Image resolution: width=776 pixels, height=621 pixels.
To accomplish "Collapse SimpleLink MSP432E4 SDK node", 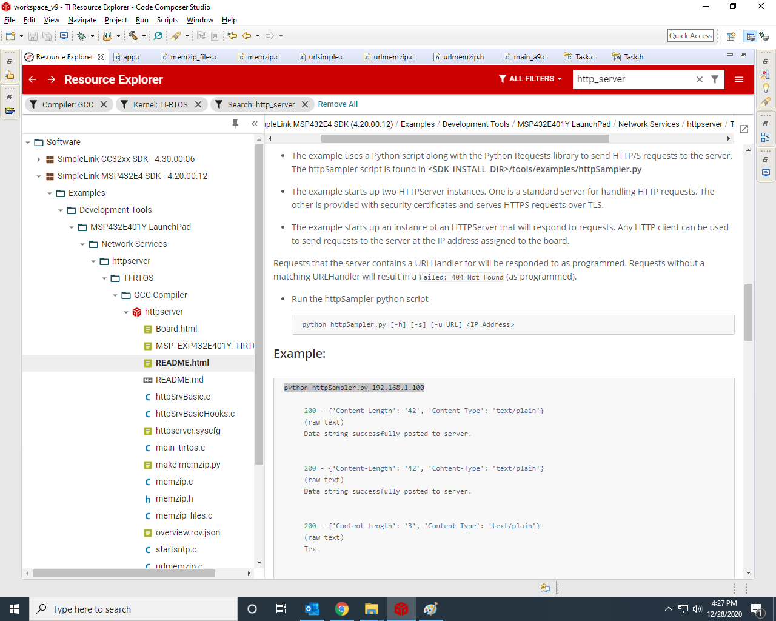I will [39, 176].
